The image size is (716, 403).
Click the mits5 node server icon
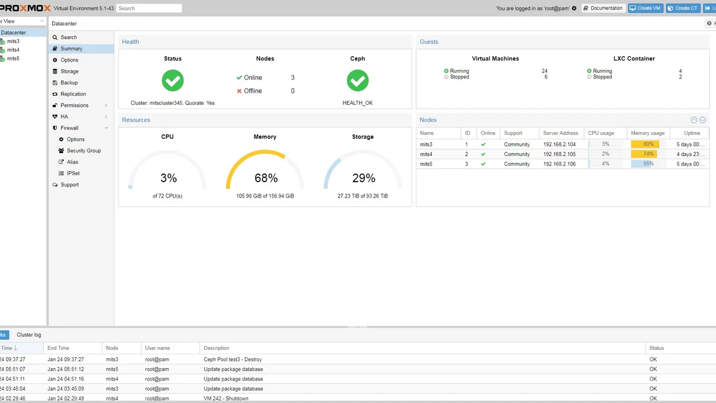point(2,58)
